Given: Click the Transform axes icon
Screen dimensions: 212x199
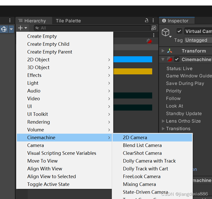Looking at the screenshot, I should click(170, 51).
